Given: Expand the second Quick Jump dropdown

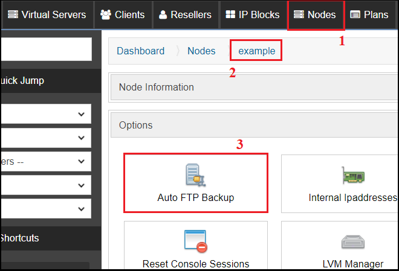Looking at the screenshot, I should click(46, 138).
